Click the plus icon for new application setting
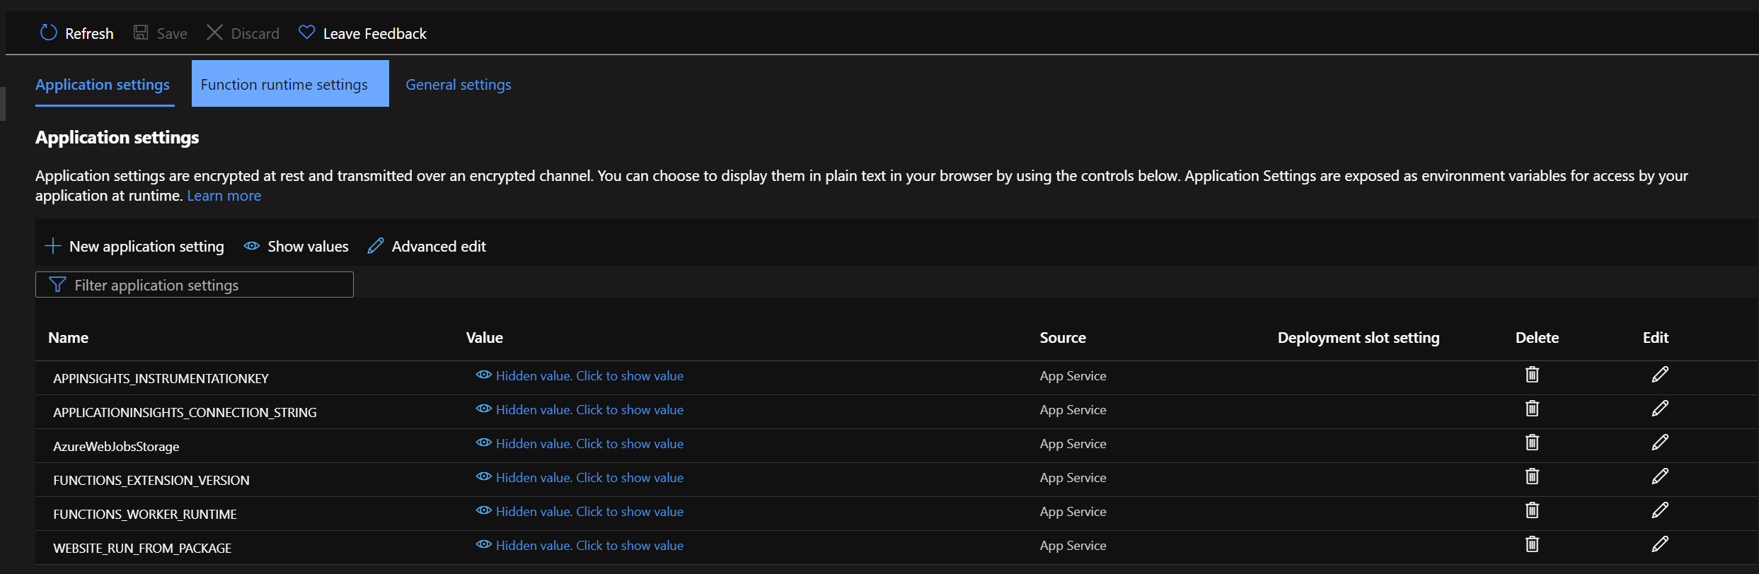 (x=53, y=246)
